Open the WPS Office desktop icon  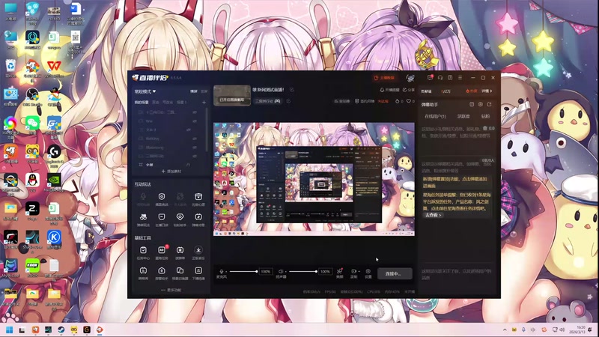pyautogui.click(x=54, y=69)
